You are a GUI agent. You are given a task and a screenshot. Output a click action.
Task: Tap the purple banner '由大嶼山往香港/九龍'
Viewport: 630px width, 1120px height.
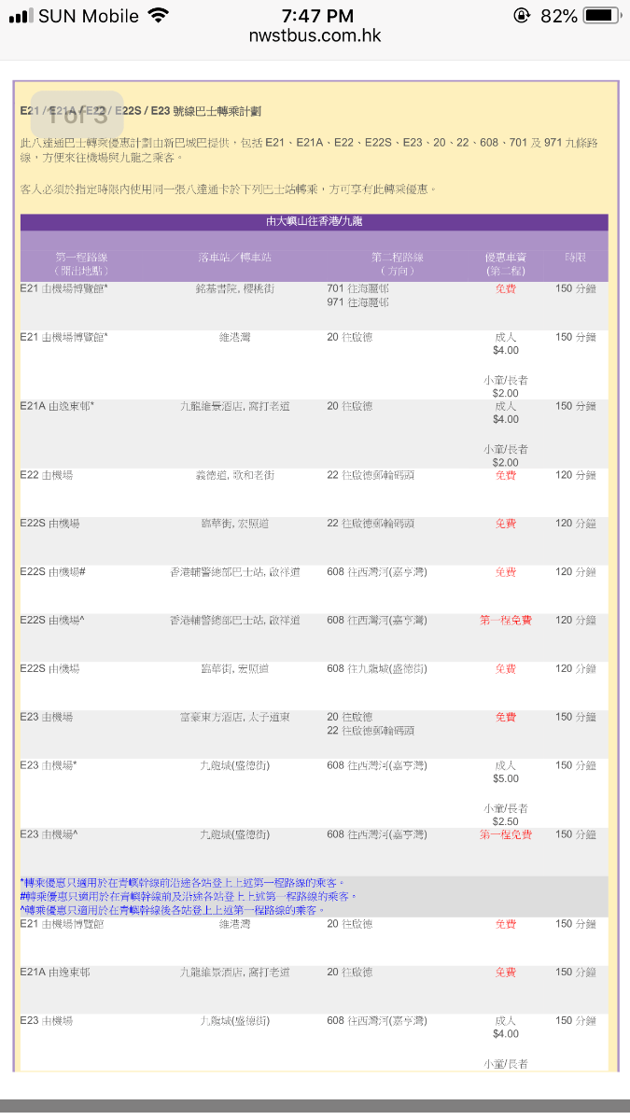314,222
